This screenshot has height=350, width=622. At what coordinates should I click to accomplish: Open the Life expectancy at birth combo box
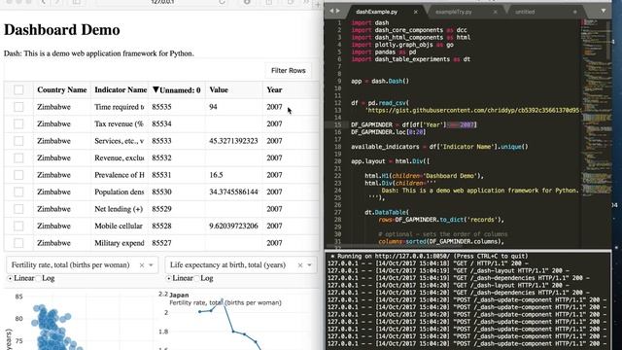click(241, 265)
